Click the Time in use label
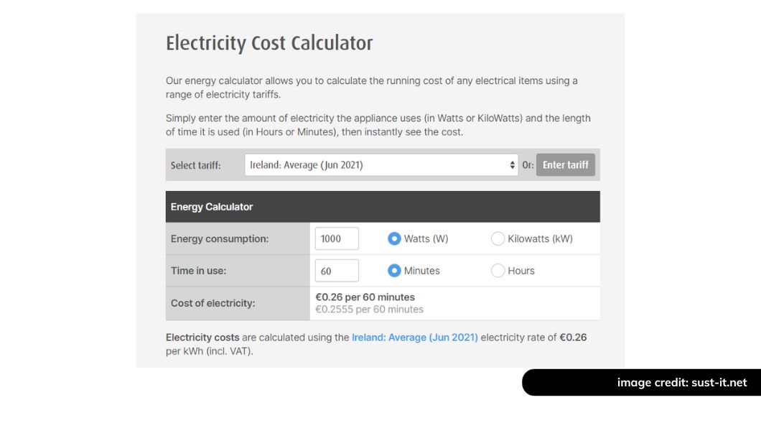Screen dimensions: 761x428 [x=198, y=271]
